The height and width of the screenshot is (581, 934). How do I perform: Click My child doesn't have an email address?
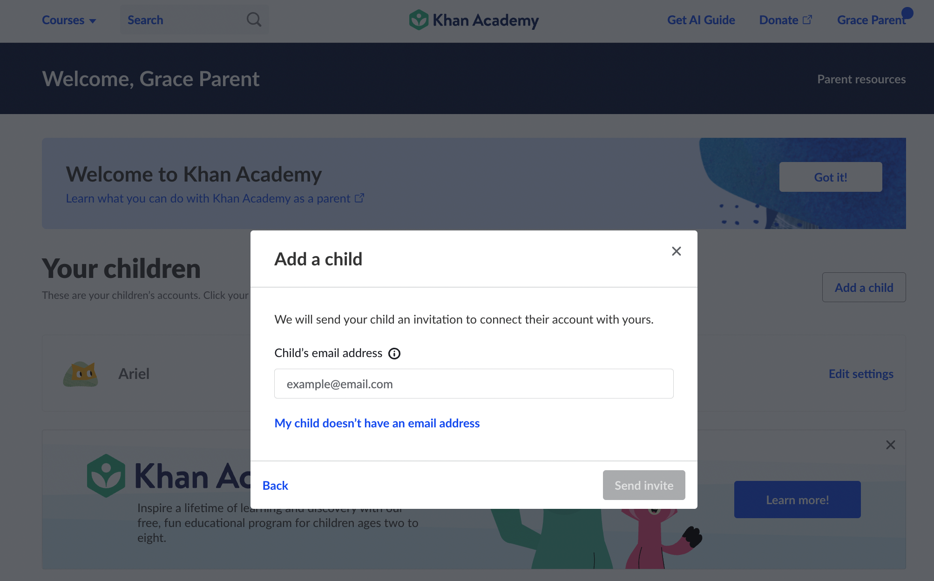click(x=377, y=423)
